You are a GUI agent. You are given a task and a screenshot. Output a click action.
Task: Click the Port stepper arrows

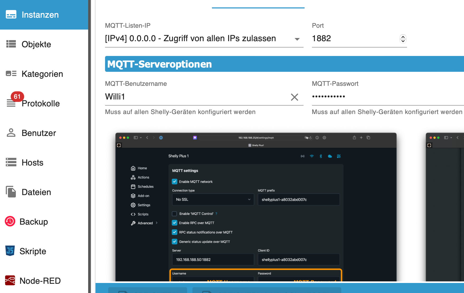[403, 39]
